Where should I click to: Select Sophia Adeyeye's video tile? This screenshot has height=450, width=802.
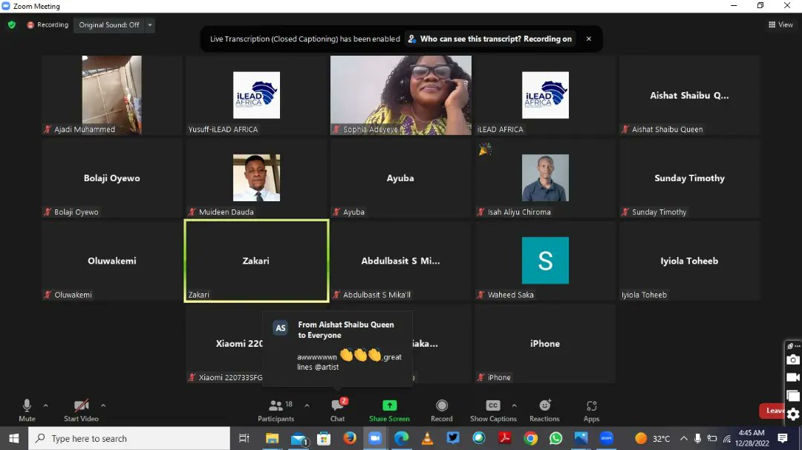[401, 95]
